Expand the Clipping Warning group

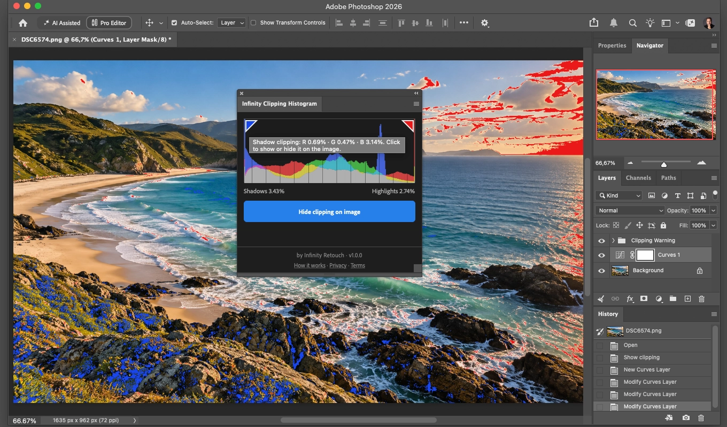tap(613, 241)
